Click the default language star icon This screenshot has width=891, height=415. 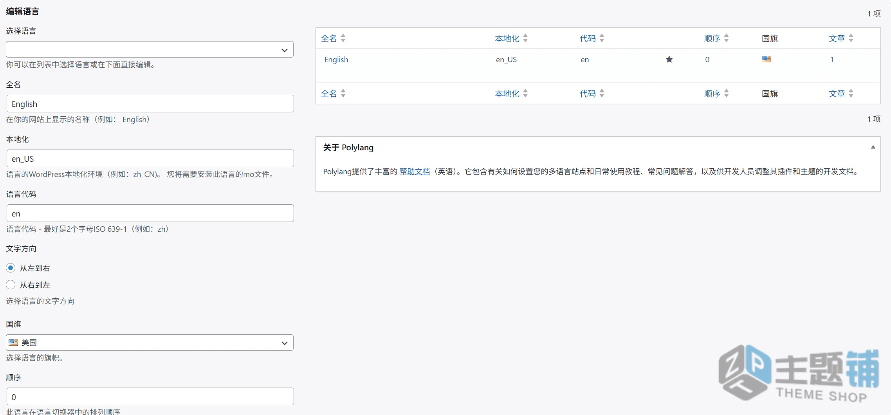point(669,60)
